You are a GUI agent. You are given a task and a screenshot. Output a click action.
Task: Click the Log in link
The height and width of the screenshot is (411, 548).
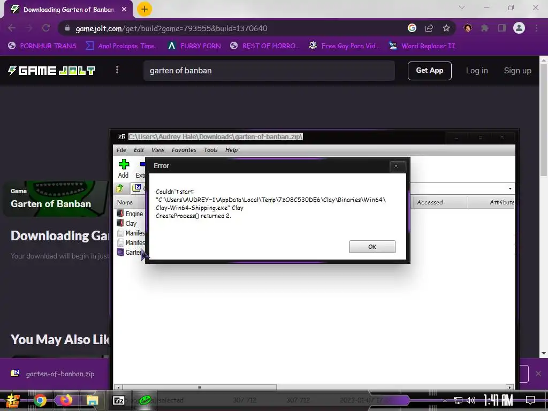(x=477, y=71)
